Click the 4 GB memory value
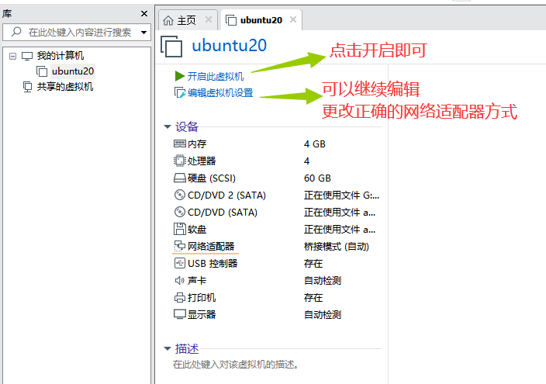 click(x=315, y=144)
